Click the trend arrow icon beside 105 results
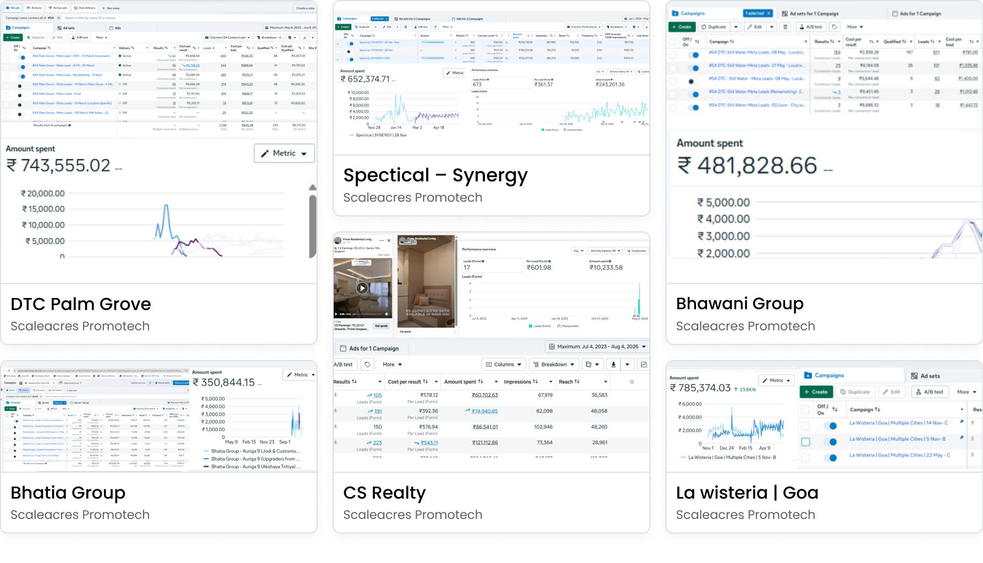 click(369, 395)
